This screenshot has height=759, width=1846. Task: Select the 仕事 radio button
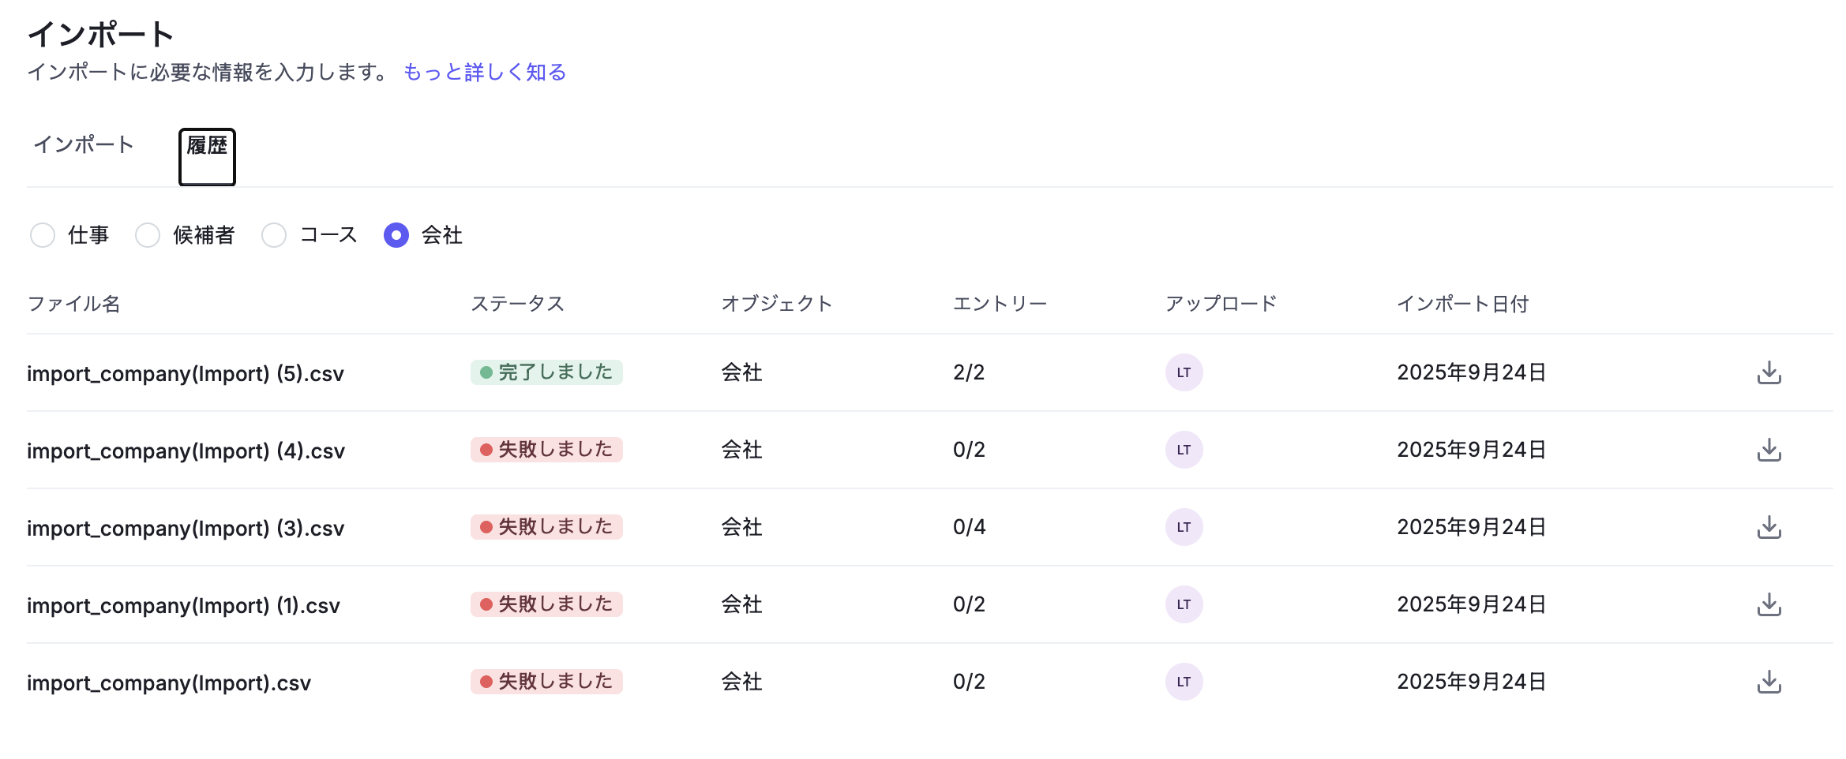(x=43, y=235)
